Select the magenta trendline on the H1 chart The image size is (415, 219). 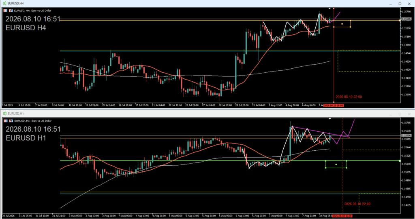(x=321, y=132)
